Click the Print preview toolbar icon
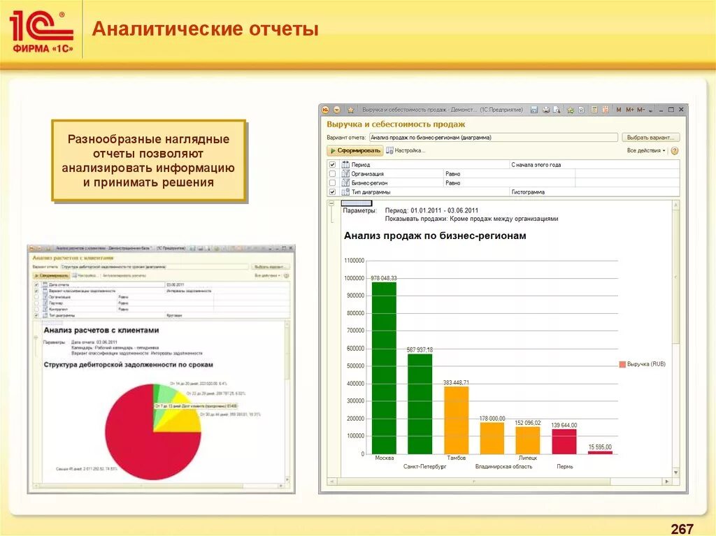Viewport: 716px width, 536px height. coord(557,109)
